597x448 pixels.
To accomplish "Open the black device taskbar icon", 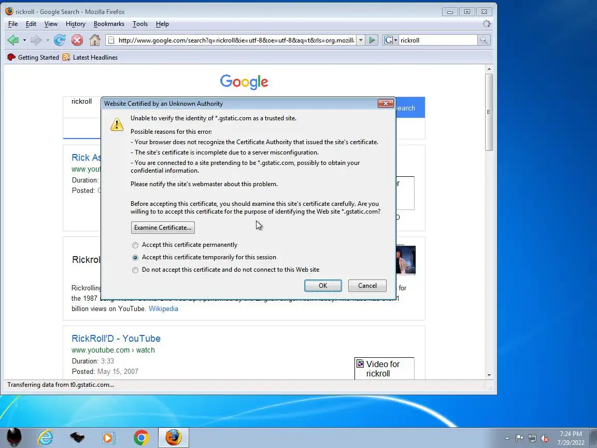I will 77,438.
